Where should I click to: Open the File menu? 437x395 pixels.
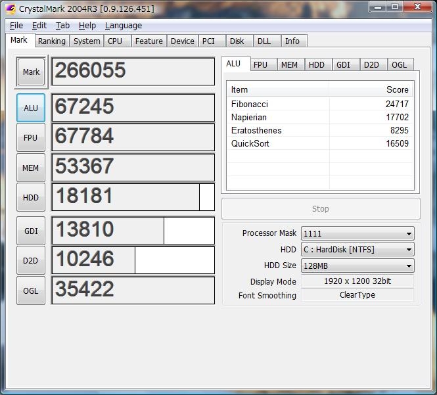pyautogui.click(x=16, y=26)
